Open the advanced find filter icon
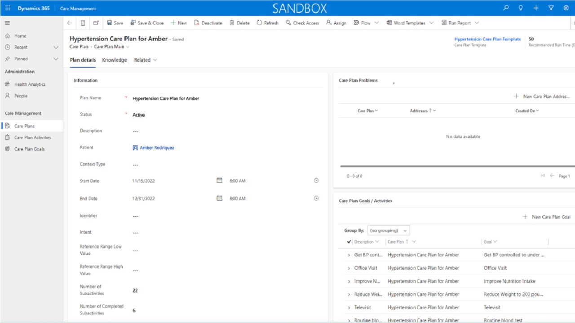 coord(551,8)
